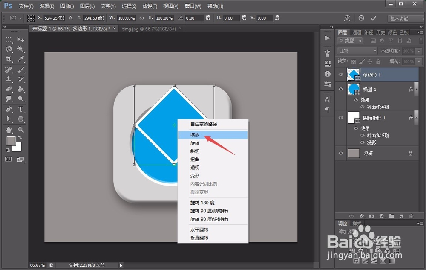Viewport: 426px width, 270px height.
Task: Select the Hand tool
Action: [9, 130]
